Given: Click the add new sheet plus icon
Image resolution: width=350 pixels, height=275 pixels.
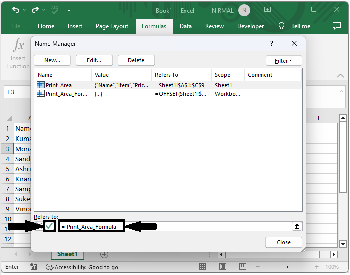Looking at the screenshot, I should point(104,254).
